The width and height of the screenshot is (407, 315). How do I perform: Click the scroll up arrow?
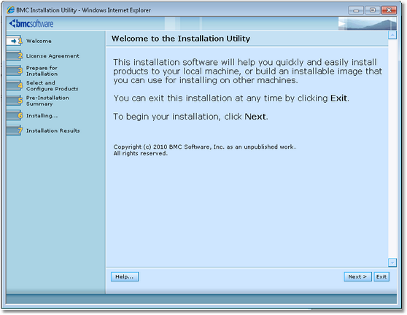(392, 35)
